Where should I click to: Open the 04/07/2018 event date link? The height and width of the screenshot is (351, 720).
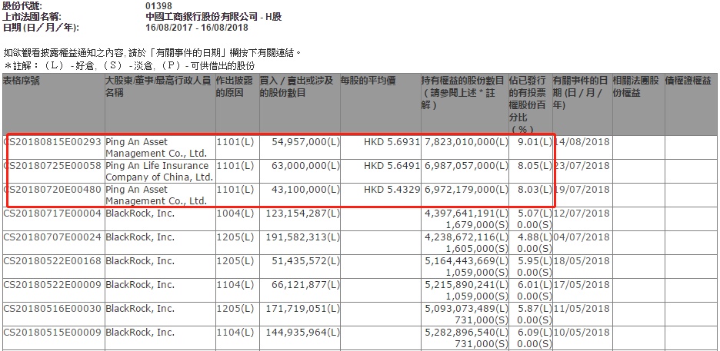(x=582, y=237)
